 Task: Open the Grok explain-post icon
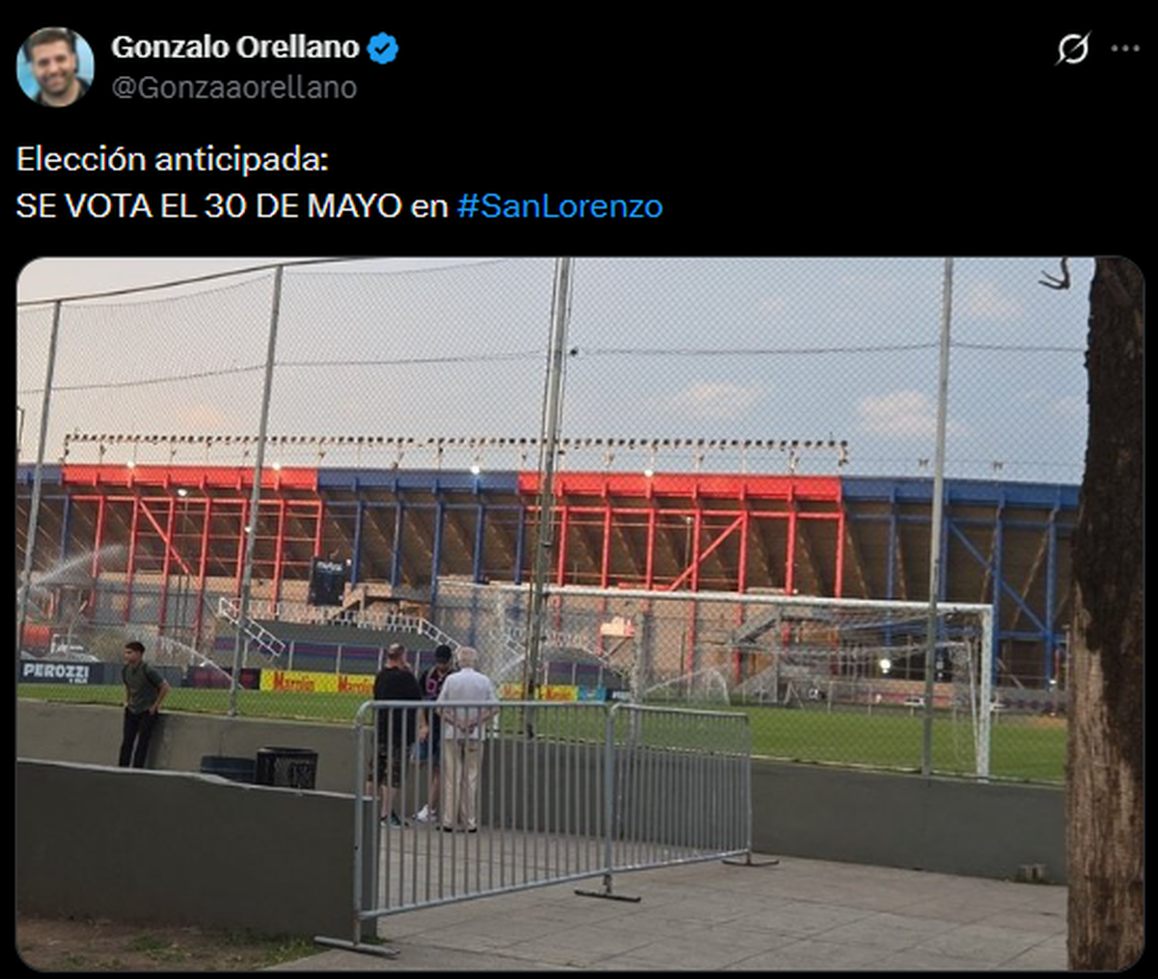pyautogui.click(x=1072, y=48)
